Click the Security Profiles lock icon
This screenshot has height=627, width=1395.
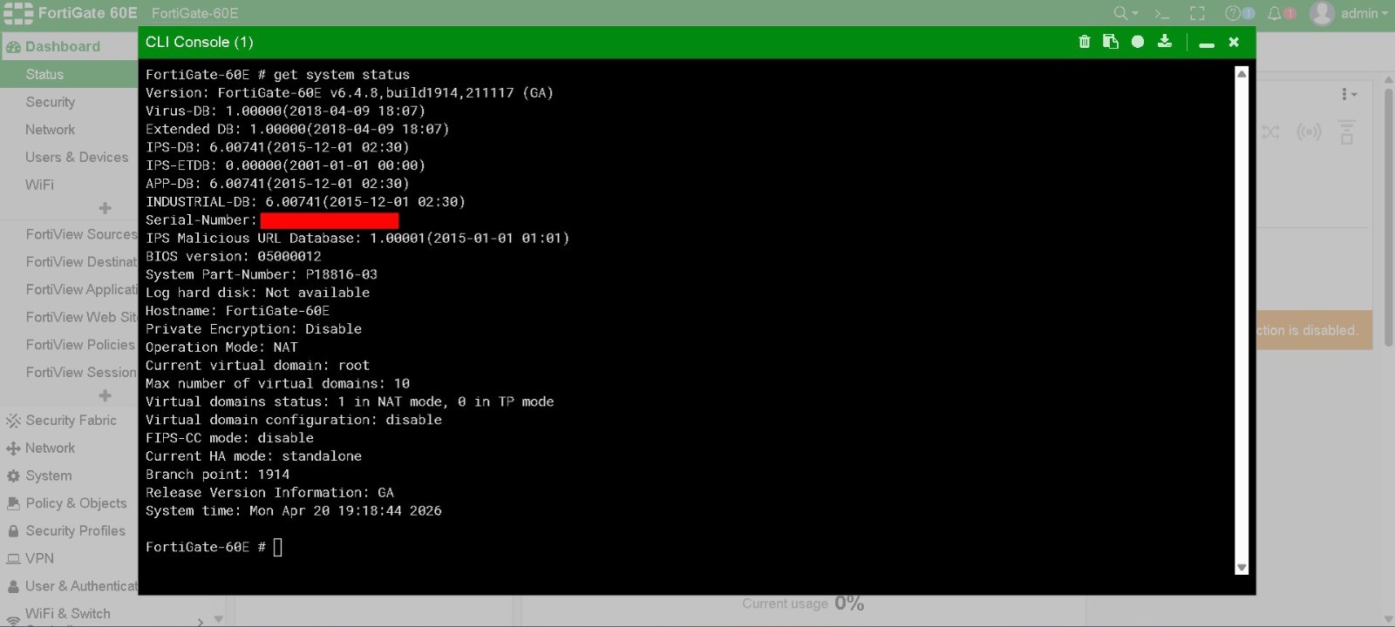pyautogui.click(x=13, y=531)
